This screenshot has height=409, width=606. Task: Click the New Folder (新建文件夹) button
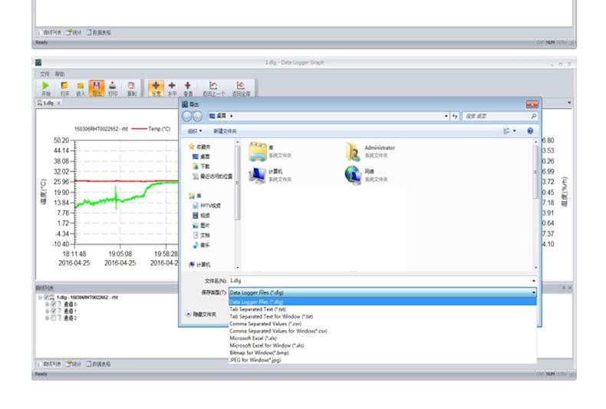click(x=226, y=131)
